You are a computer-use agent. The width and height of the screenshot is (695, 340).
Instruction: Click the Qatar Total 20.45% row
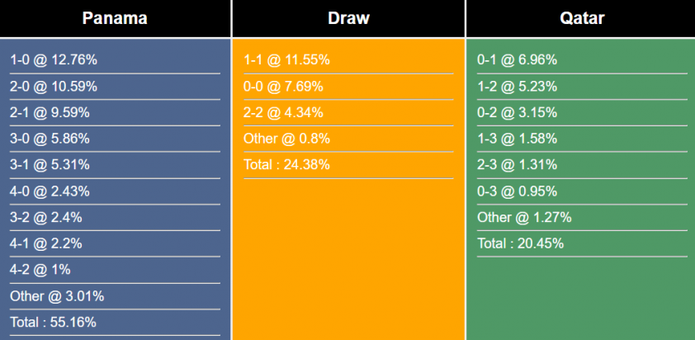click(x=520, y=243)
